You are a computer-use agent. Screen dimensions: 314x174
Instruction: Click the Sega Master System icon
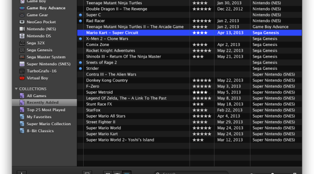point(22,57)
